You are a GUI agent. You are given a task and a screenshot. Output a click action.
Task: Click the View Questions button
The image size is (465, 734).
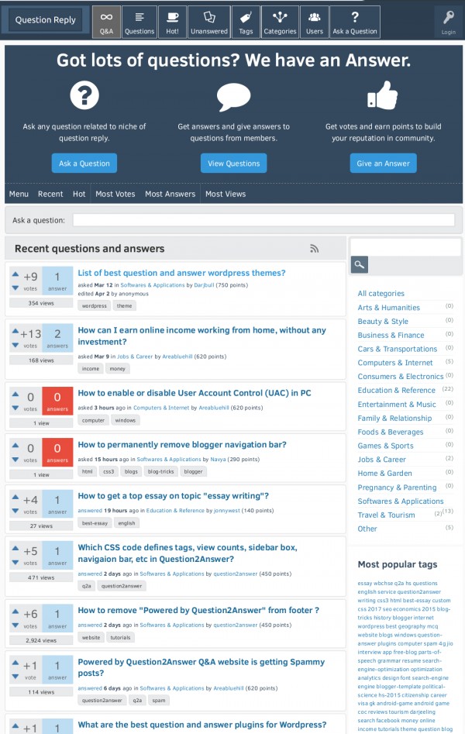[233, 164]
